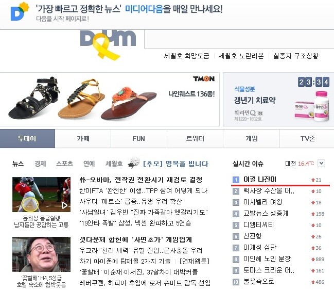Click the search input field
This screenshot has width=334, height=290.
[239, 39]
